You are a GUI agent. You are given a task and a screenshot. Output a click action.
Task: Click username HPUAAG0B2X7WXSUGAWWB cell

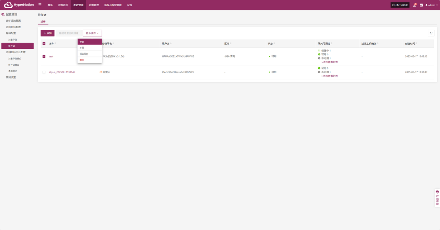[x=178, y=56]
